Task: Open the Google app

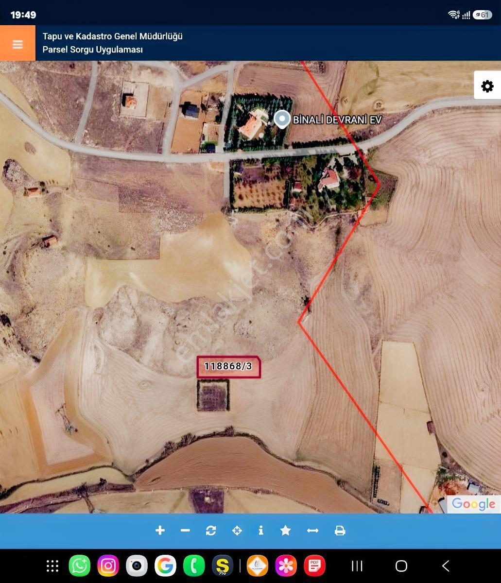Action: tap(165, 566)
